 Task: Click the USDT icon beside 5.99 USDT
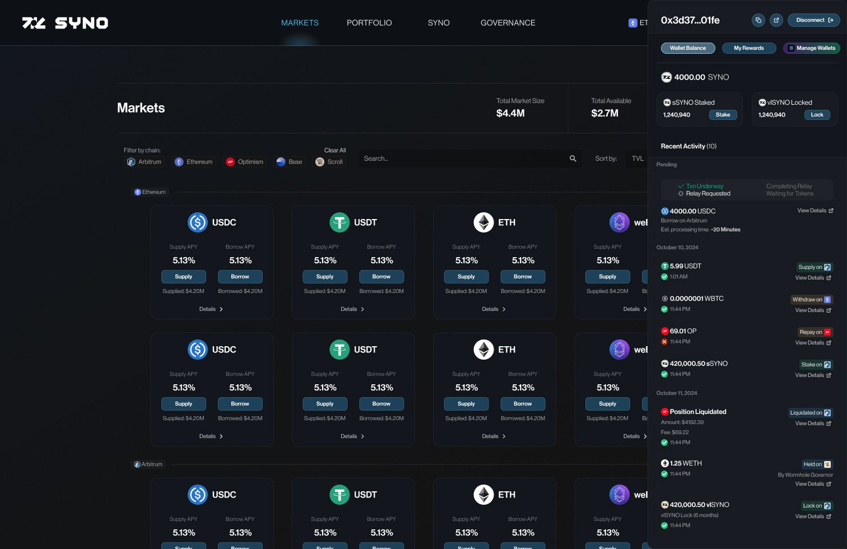(x=664, y=266)
